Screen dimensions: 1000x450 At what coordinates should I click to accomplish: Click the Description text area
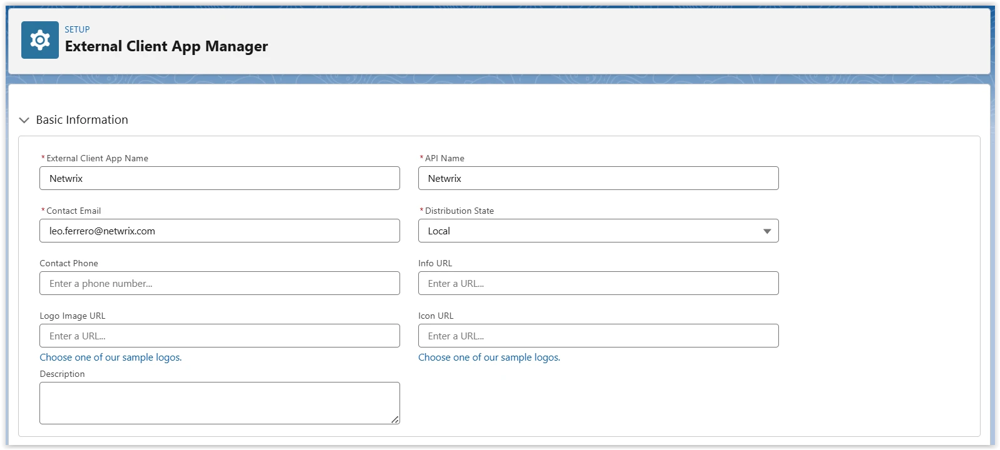[x=220, y=403]
